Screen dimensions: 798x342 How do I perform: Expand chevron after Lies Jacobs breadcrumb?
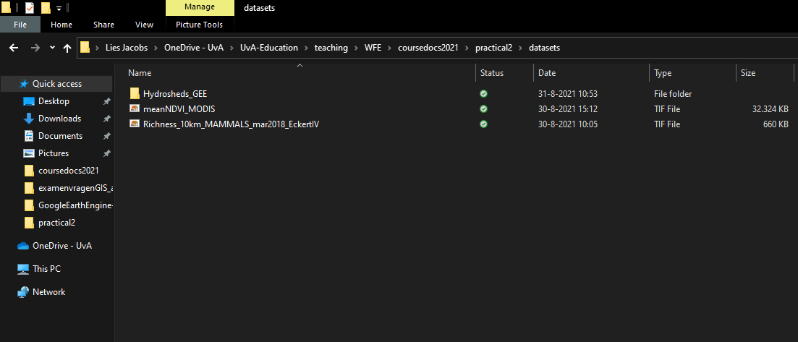156,48
